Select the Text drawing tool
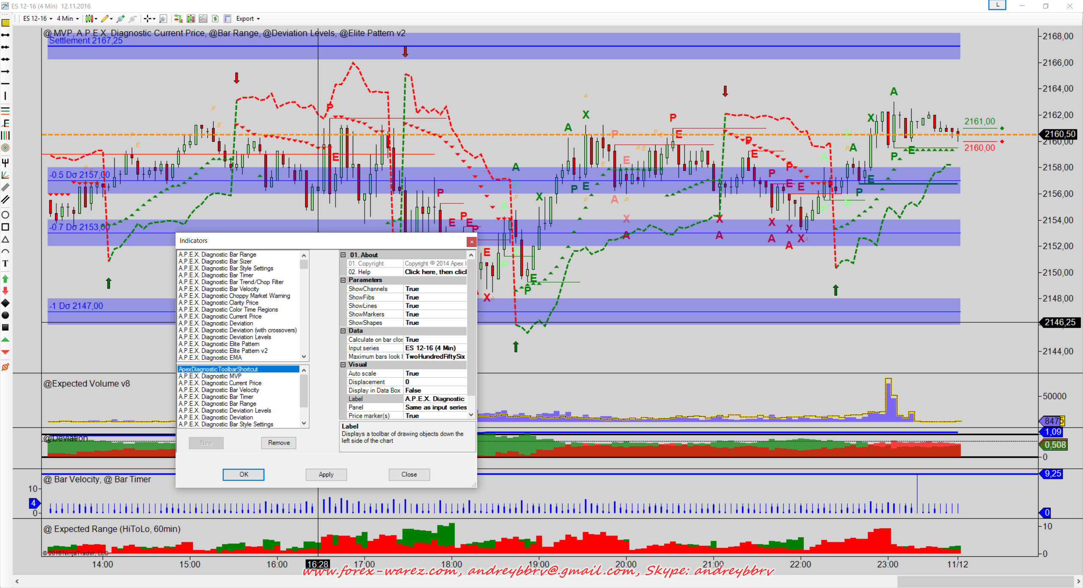This screenshot has height=588, width=1083. click(5, 263)
